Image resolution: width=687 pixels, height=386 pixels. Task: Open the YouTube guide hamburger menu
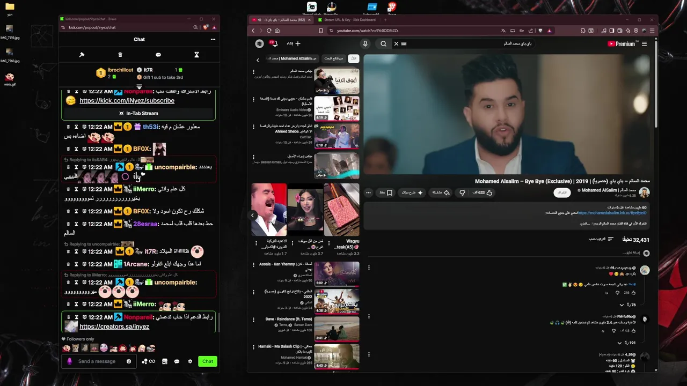pyautogui.click(x=645, y=44)
